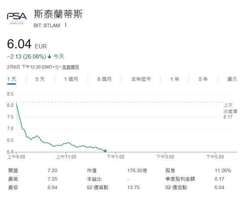Select the 最久 maximum range tab
Screen dimensions: 244x198
[x=232, y=79]
